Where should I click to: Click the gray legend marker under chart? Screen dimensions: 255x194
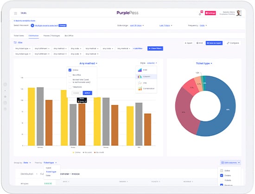point(83,153)
